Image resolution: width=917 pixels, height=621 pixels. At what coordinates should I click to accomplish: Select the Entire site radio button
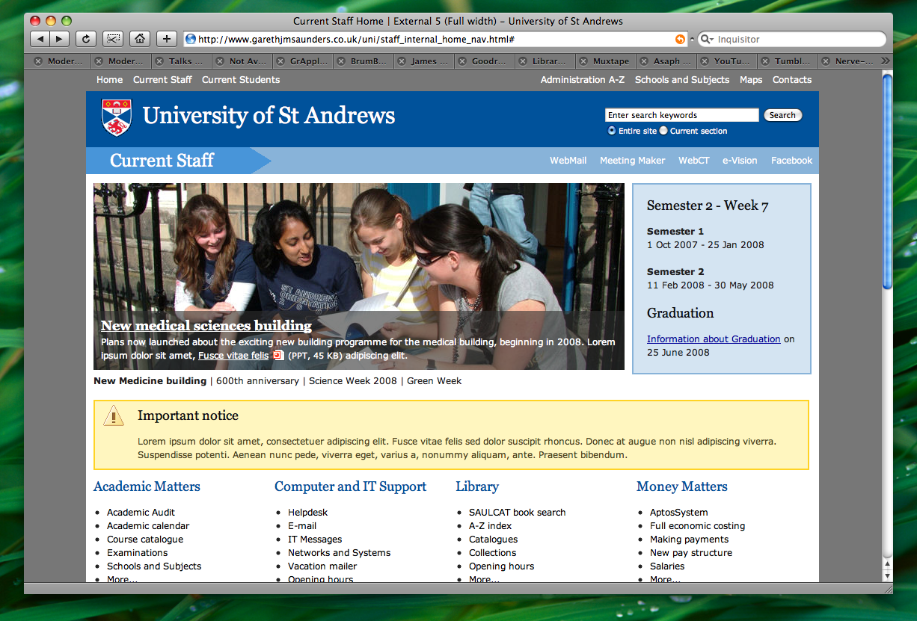(612, 131)
